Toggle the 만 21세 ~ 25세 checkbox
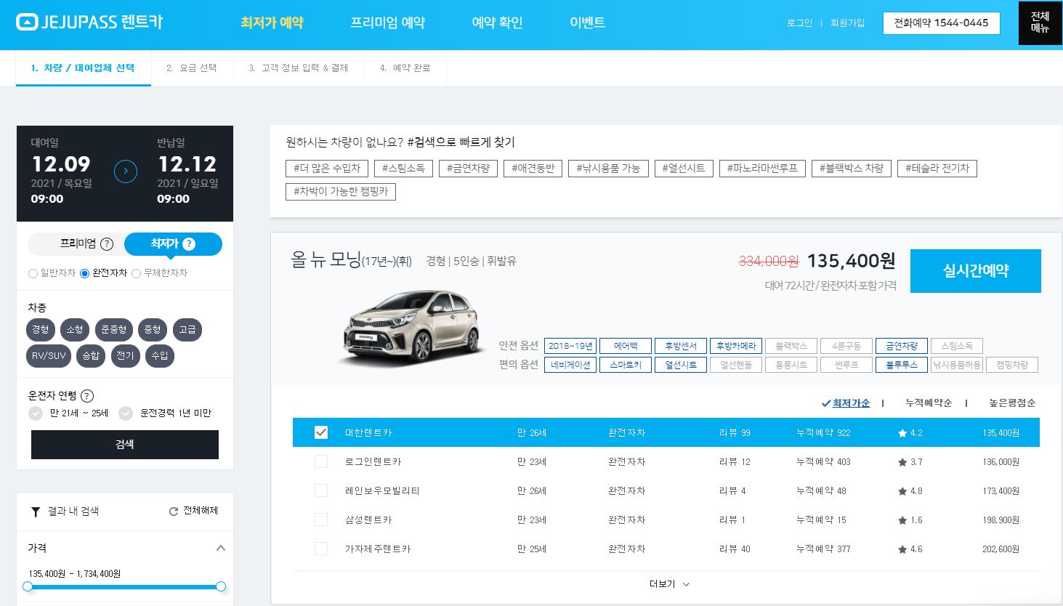Screen dimensions: 1063x606 tap(36, 413)
